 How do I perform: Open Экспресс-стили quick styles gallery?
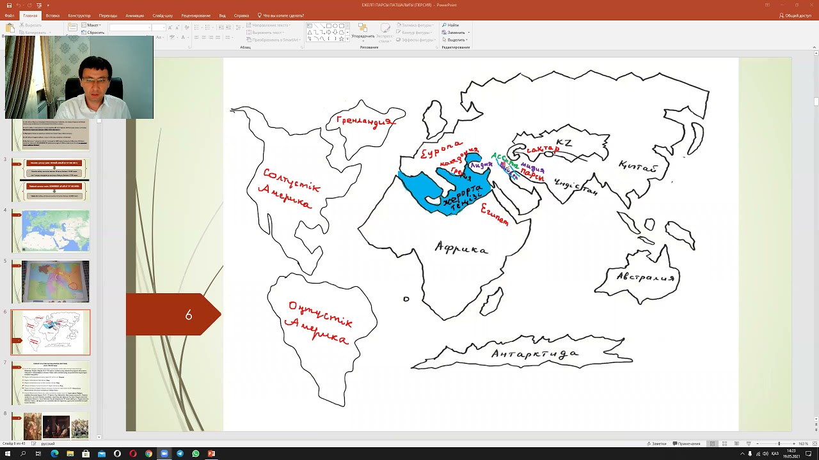[385, 33]
